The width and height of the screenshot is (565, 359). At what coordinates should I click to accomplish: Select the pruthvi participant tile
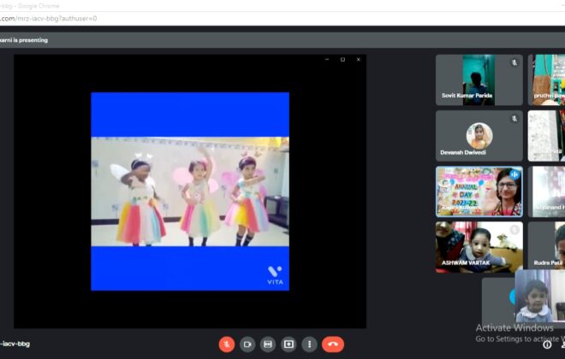pyautogui.click(x=547, y=79)
